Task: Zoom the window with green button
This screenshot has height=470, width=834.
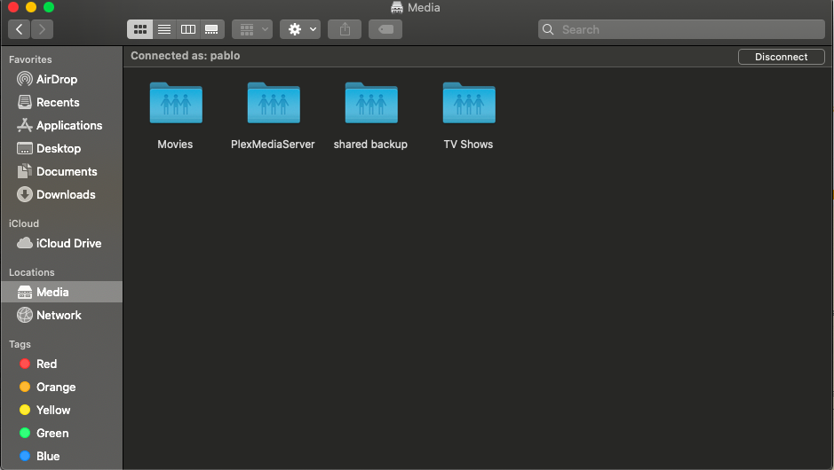Action: (x=48, y=7)
